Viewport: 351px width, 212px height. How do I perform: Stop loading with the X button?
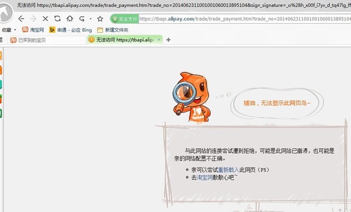tap(45, 19)
